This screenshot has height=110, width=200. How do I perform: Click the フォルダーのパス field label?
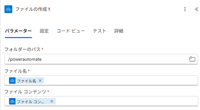pos(22,49)
